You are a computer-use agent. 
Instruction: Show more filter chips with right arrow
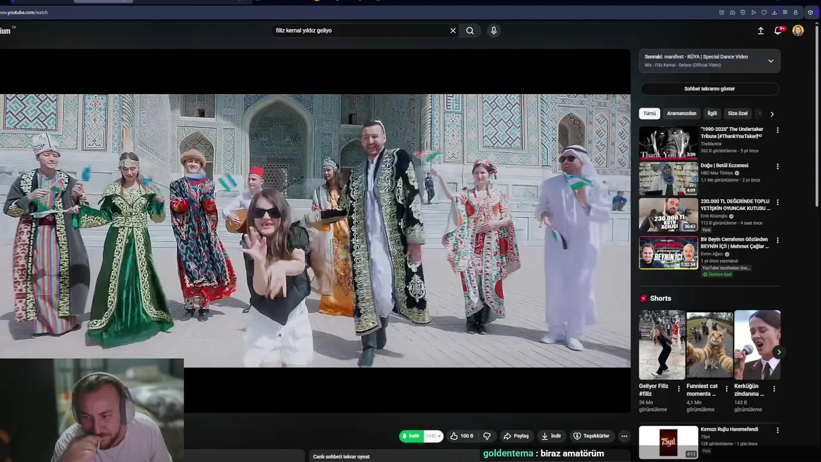tap(772, 114)
